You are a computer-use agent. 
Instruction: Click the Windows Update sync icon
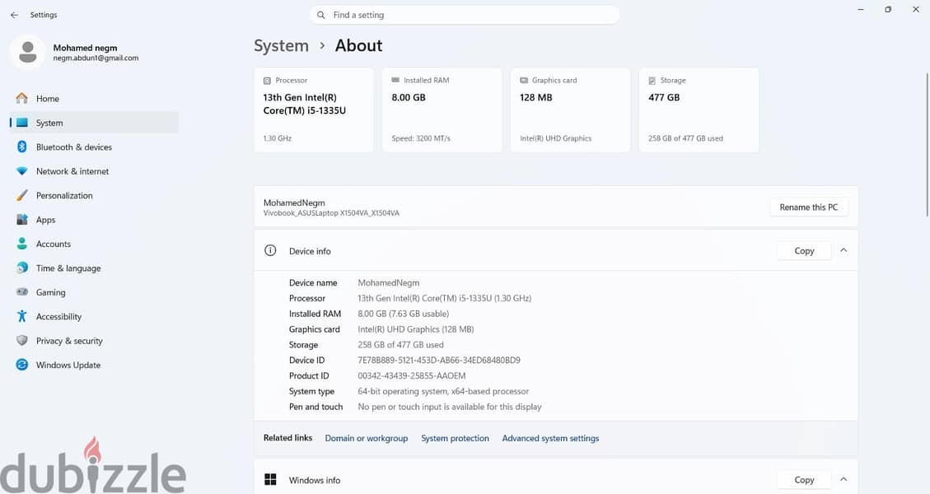click(x=22, y=365)
